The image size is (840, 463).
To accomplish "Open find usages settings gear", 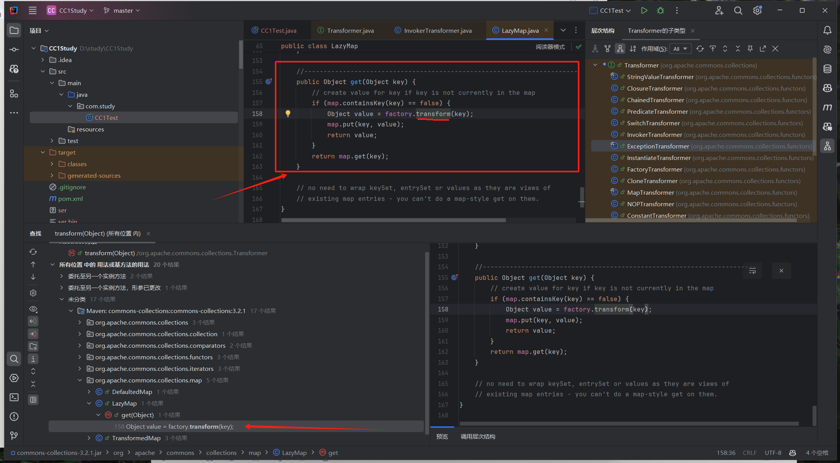I will pos(33,293).
